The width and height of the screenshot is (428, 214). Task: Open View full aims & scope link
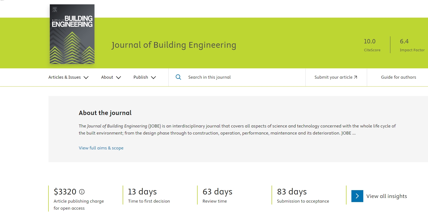click(101, 148)
